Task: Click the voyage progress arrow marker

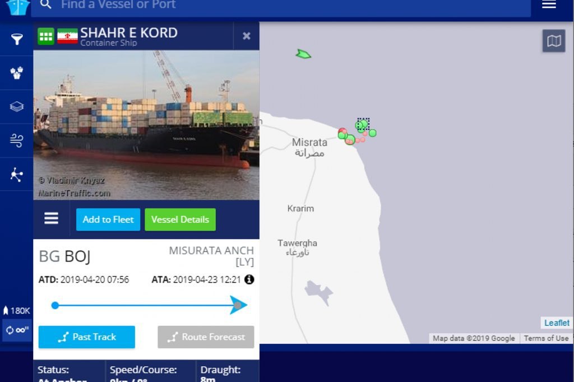Action: click(238, 305)
